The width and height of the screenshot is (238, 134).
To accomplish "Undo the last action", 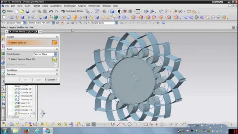I will coord(51,11).
